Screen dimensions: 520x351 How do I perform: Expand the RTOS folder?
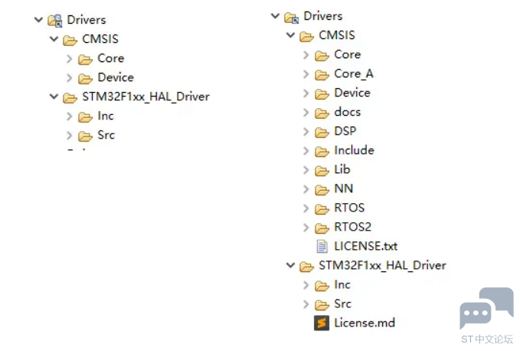coord(306,208)
